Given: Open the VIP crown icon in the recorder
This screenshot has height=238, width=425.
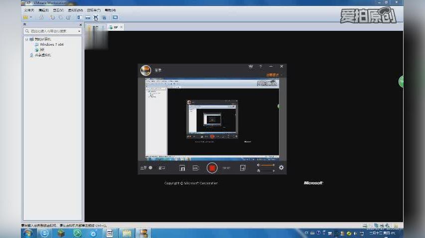Looking at the screenshot, I should click(x=251, y=67).
